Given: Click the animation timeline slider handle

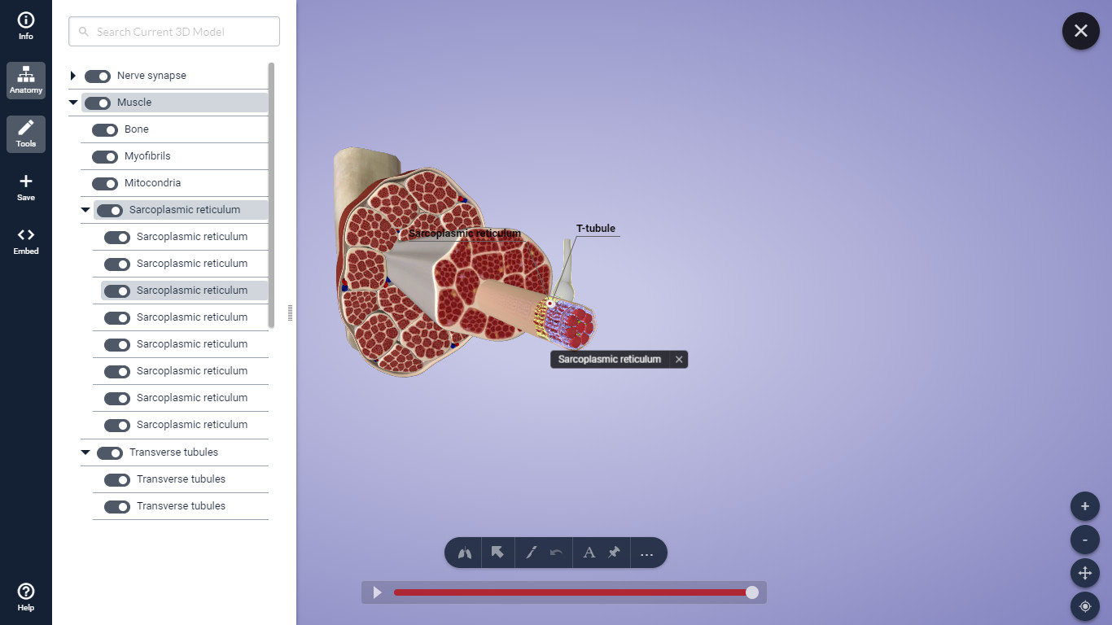Looking at the screenshot, I should 752,592.
